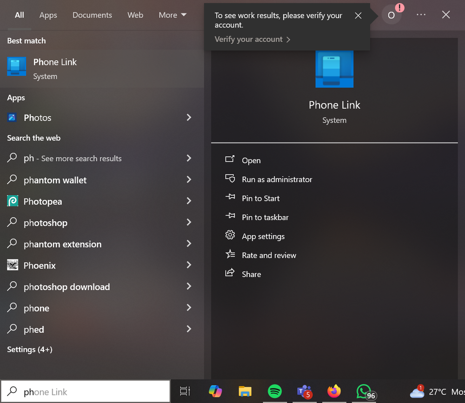Dismiss the verify account notification
The image size is (465, 403).
[358, 15]
